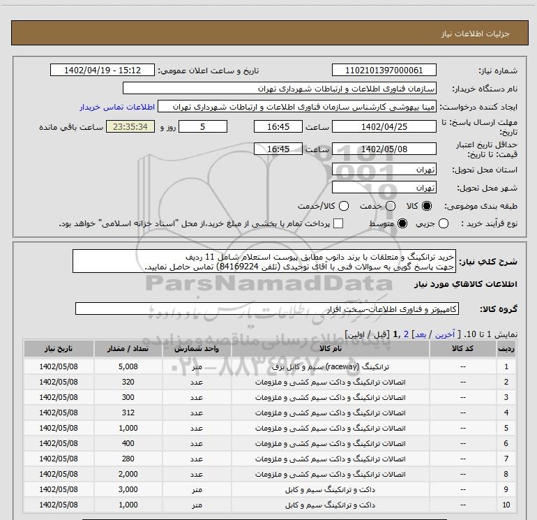Click the goods group field کامپیوتر و فناوری اطلاعات
537x520 pixels.
267,309
